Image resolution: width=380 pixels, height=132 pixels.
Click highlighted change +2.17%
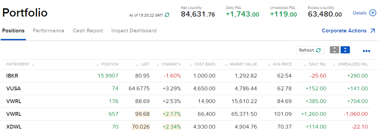172,114
